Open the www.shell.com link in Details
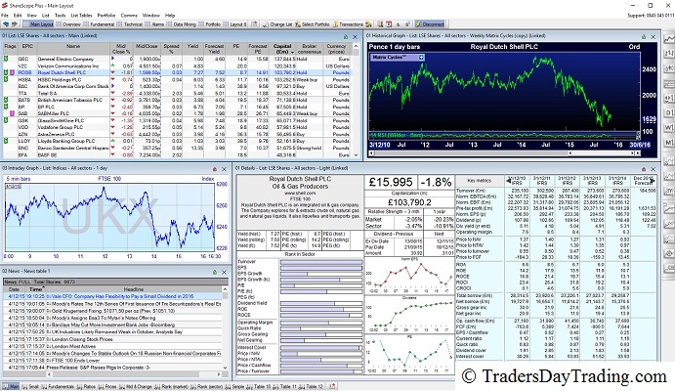This screenshot has height=391, width=675. click(300, 194)
